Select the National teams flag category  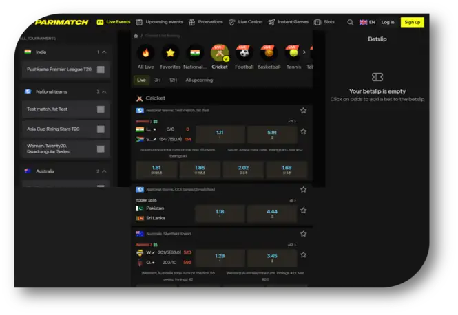[x=195, y=53]
